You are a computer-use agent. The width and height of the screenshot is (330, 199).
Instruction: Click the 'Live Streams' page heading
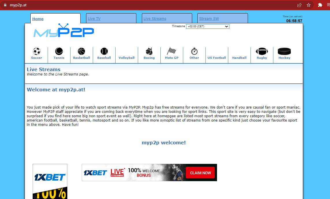pyautogui.click(x=44, y=69)
